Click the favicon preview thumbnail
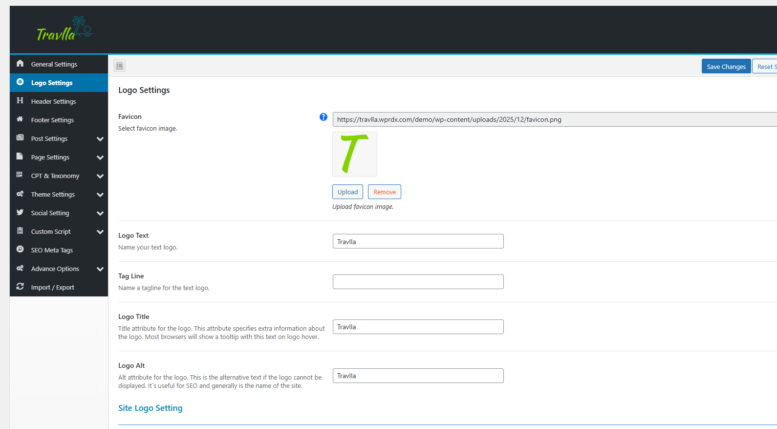 (355, 154)
